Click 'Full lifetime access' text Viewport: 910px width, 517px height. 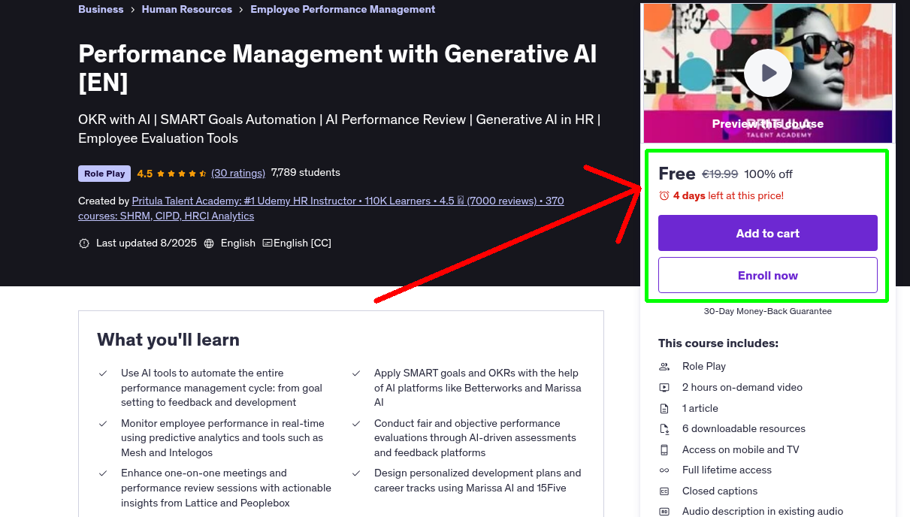(x=727, y=470)
